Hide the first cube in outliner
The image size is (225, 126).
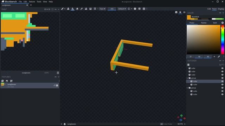[222, 68]
